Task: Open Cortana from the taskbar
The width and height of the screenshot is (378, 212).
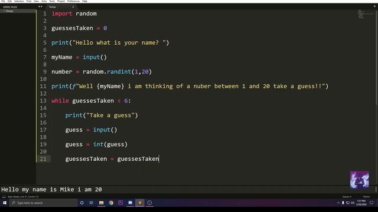Action: click(82, 203)
